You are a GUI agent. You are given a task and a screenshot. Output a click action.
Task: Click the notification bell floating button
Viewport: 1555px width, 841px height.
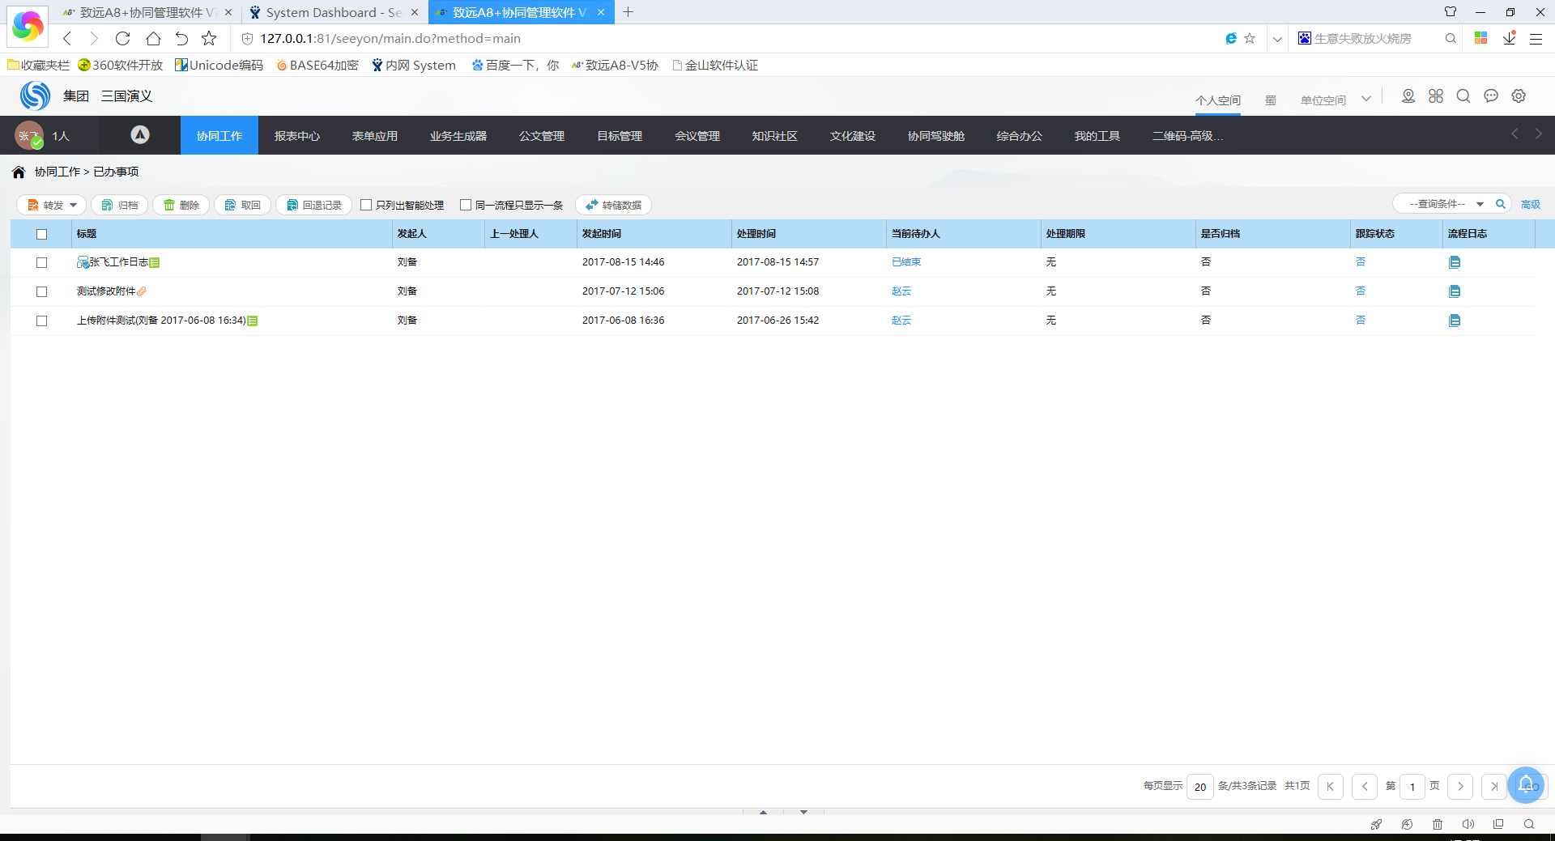click(1525, 784)
